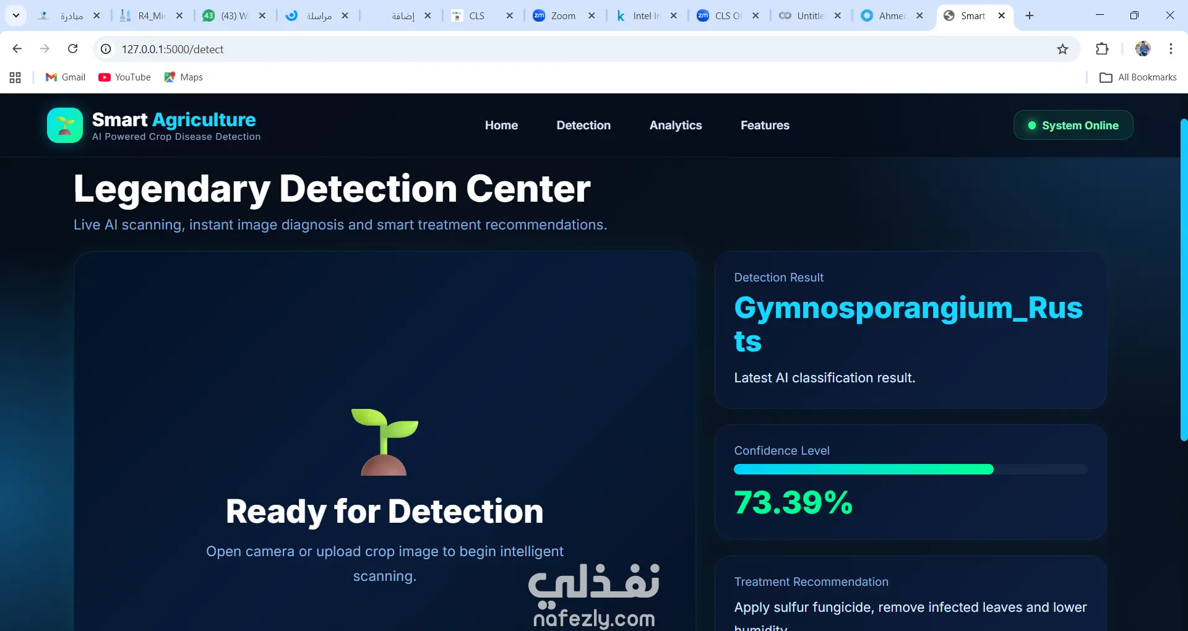
Task: Click the Treatment Recommendation label
Action: [x=811, y=582]
